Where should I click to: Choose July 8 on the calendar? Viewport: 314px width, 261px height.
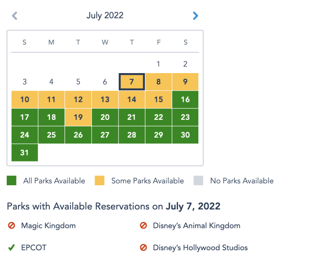click(x=158, y=82)
